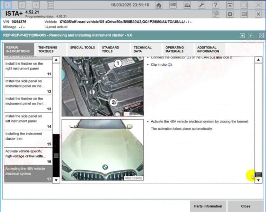266x212 pixels.
Task: Click the (1) link in connector instruction
Action: pos(189,57)
